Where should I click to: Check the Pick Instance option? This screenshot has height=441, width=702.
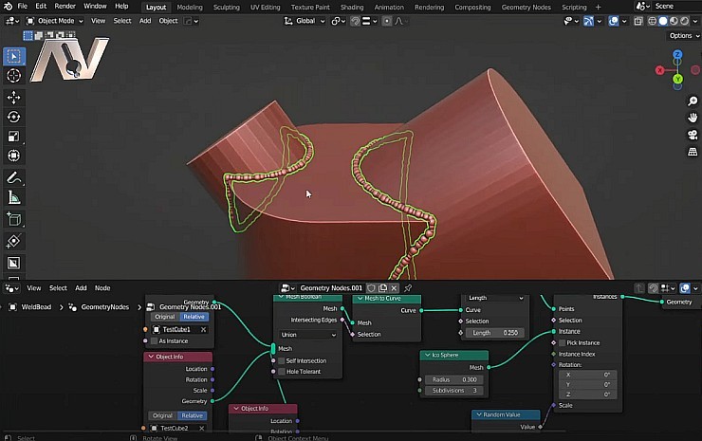[562, 342]
